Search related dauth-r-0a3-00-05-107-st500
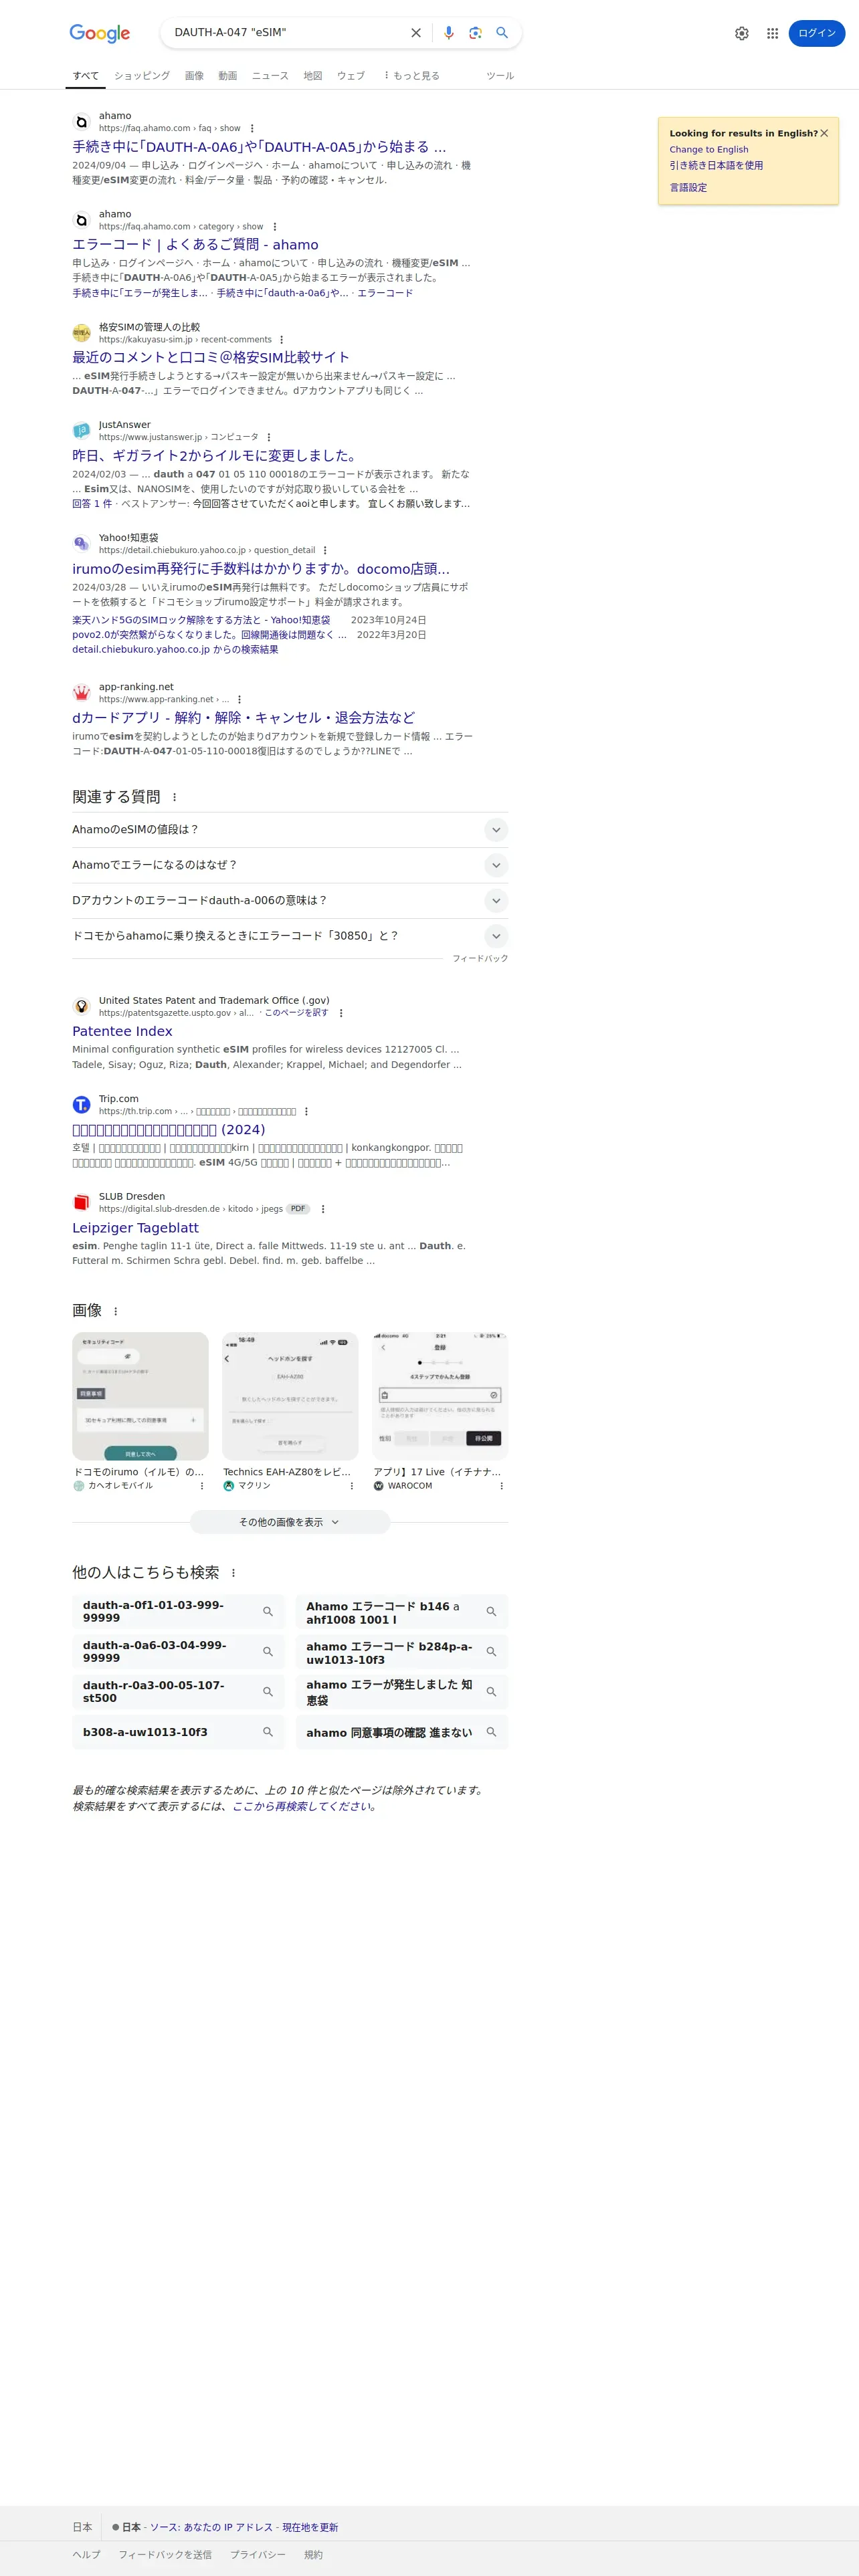Image resolution: width=859 pixels, height=2576 pixels. pos(178,1692)
